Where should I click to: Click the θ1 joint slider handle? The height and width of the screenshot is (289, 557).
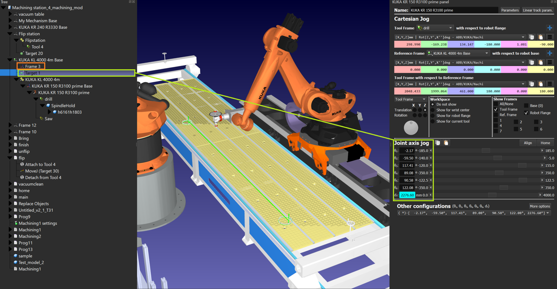[486, 151]
